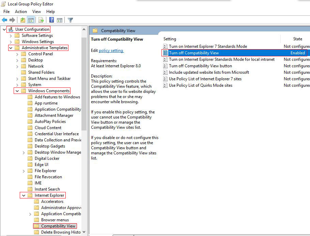Screen dimensions: 310x236
Task: Select the IME tree item
Action: [38, 183]
